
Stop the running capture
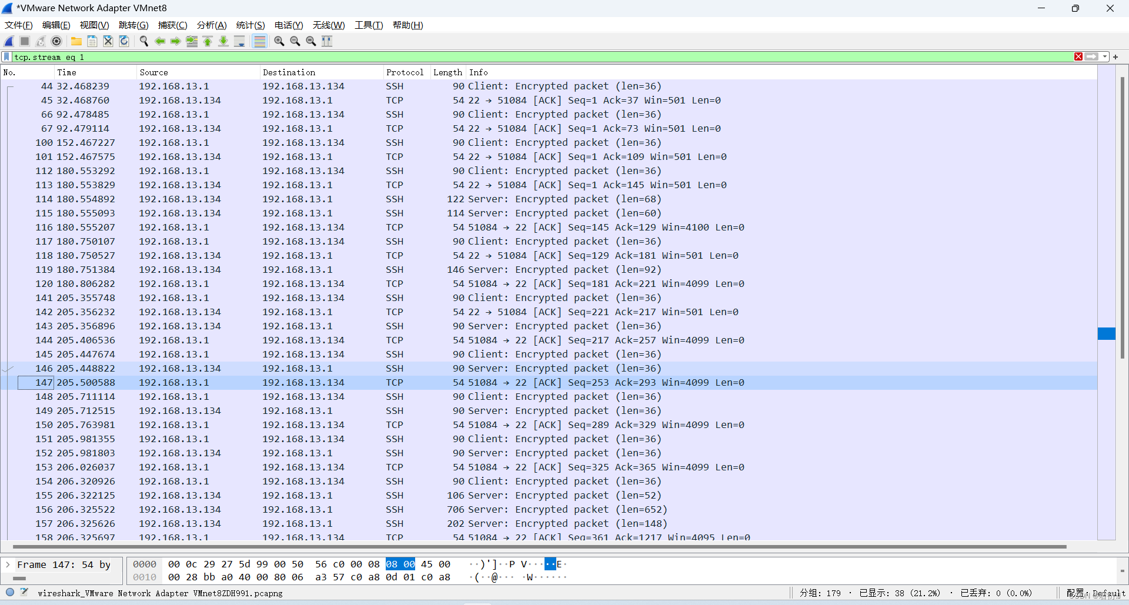24,41
